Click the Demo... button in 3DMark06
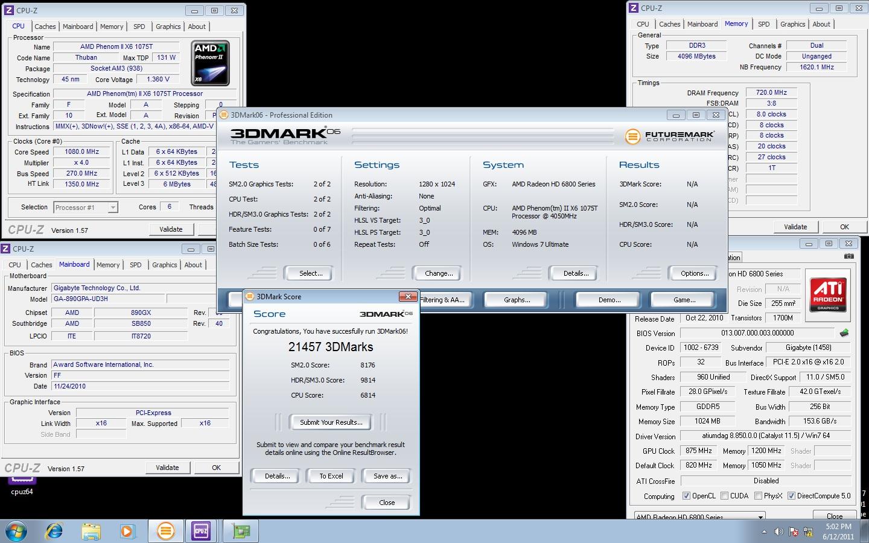The height and width of the screenshot is (543, 869). point(610,300)
